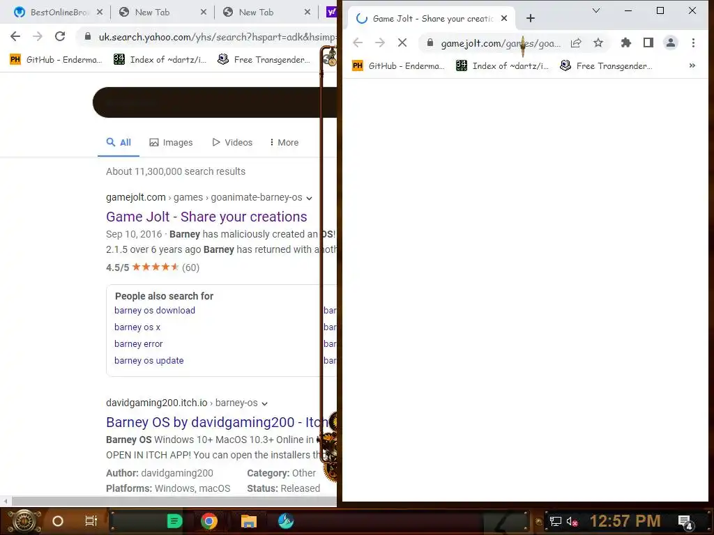Toggle the browser side panel
This screenshot has height=535, width=714.
[x=648, y=42]
